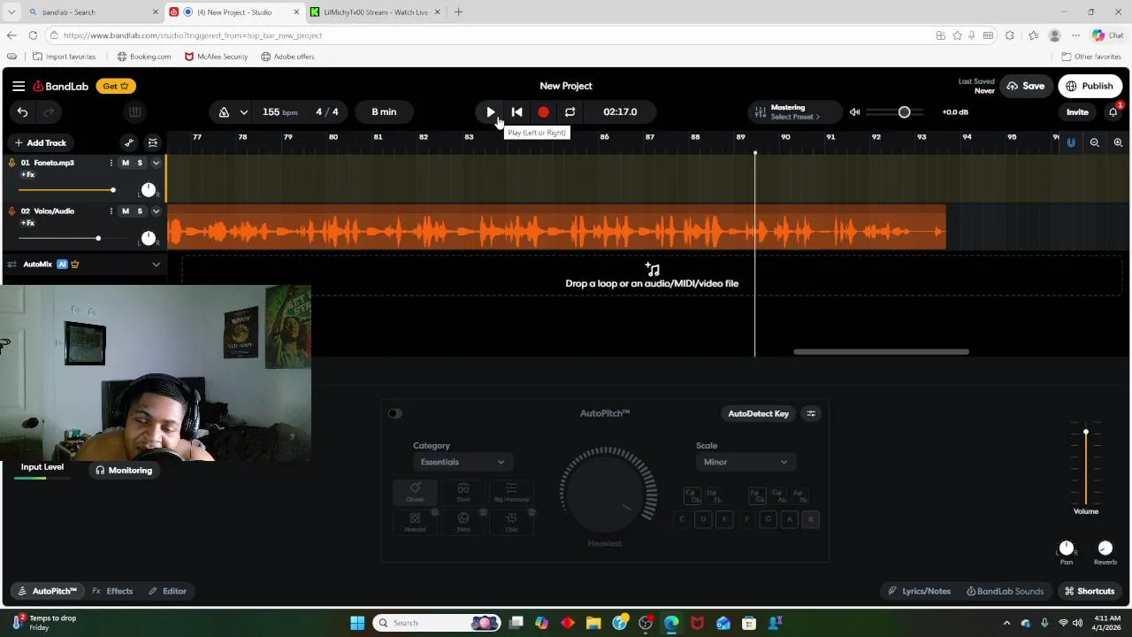Click the automation curve icon beside Add Track
1132x637 pixels.
[129, 142]
